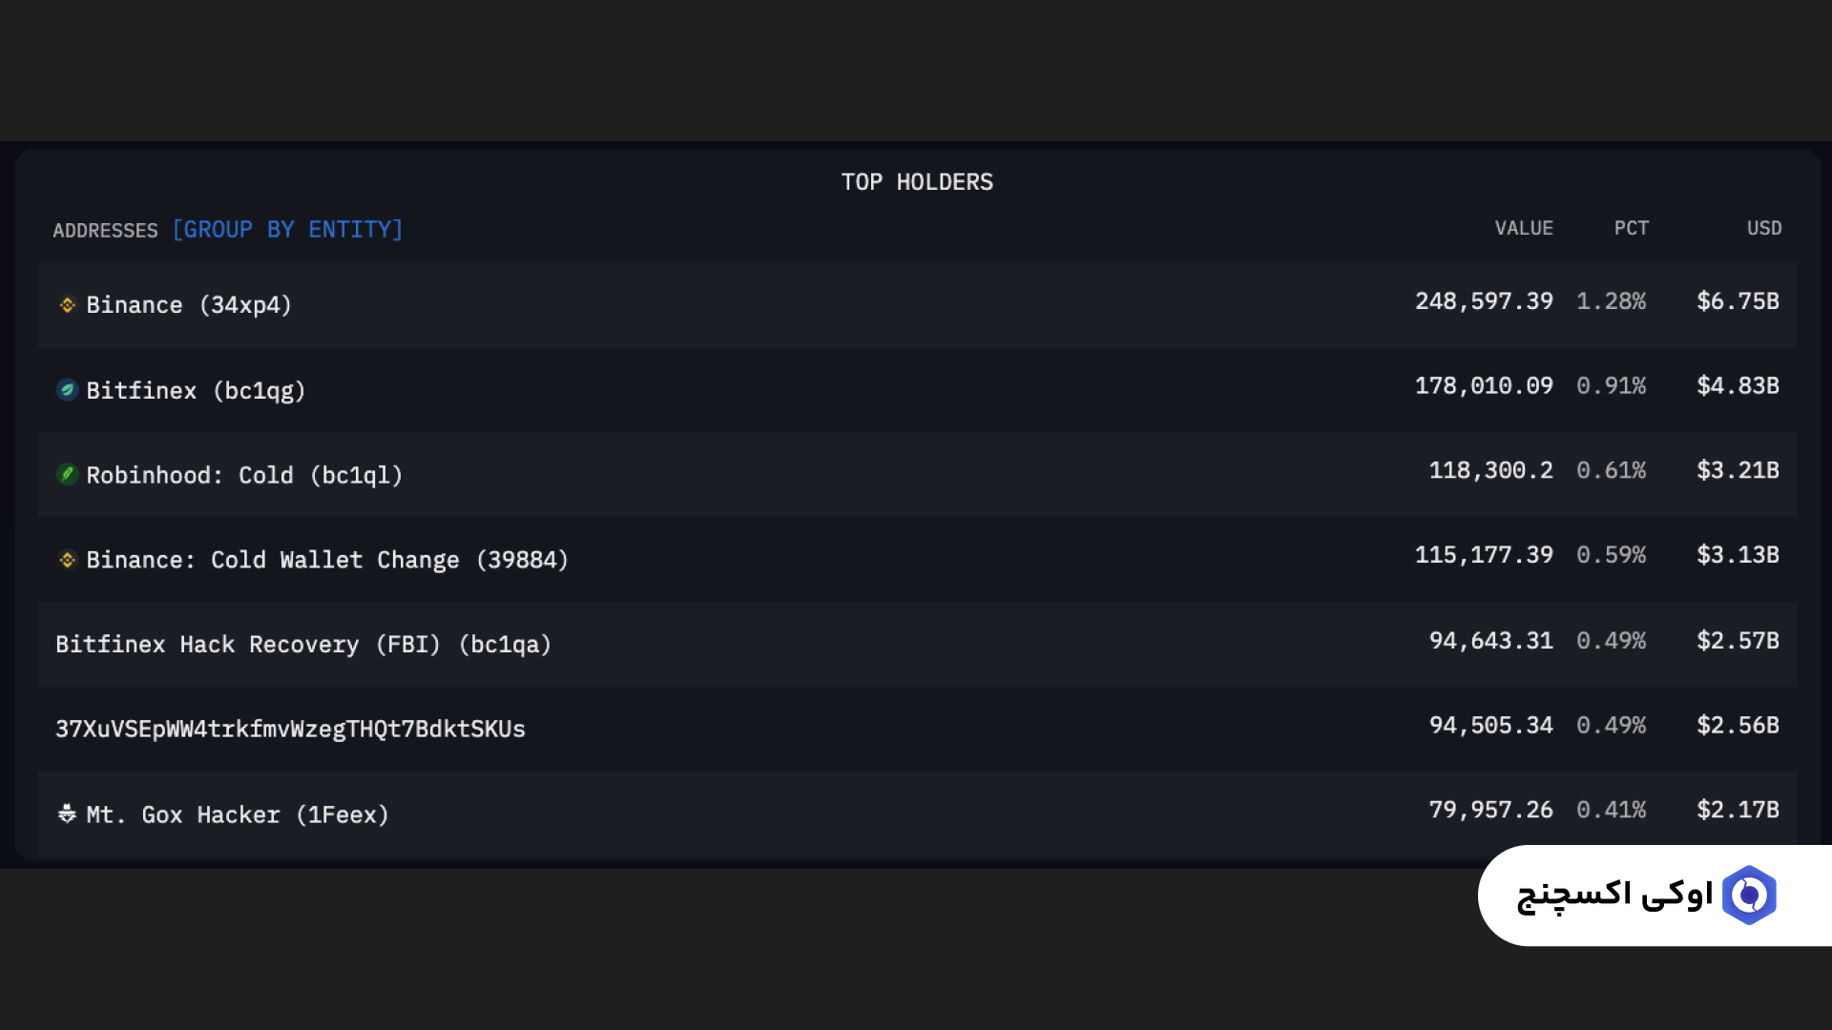
Task: Click the Binance logo icon beside 34xp4
Action: coord(67,305)
